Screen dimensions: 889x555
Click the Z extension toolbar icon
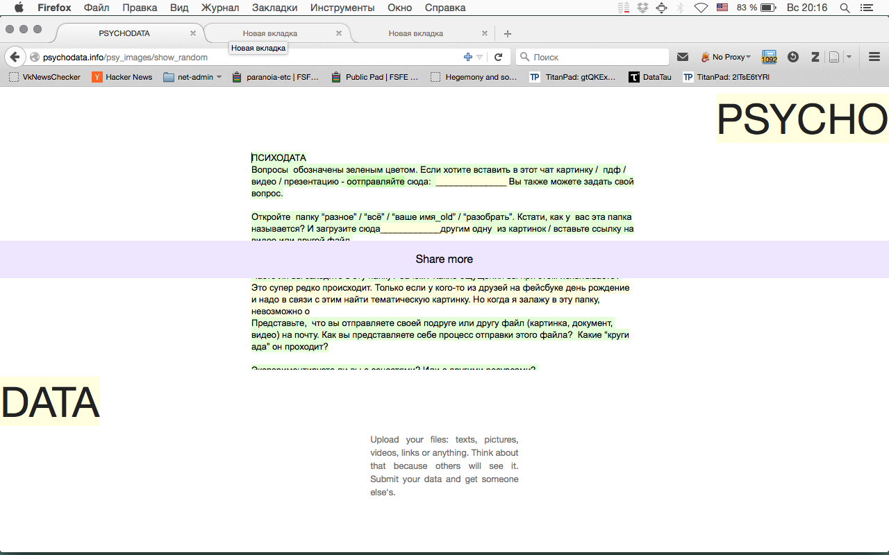click(815, 57)
